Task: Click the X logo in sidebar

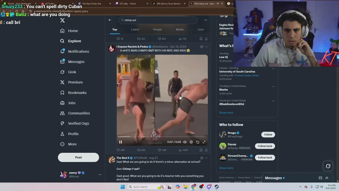Action: (x=63, y=20)
